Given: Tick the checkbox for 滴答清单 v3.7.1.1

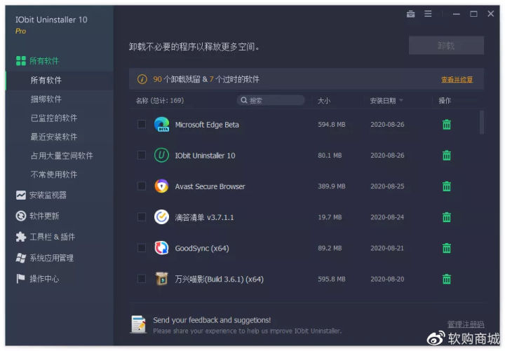Looking at the screenshot, I should (x=142, y=217).
